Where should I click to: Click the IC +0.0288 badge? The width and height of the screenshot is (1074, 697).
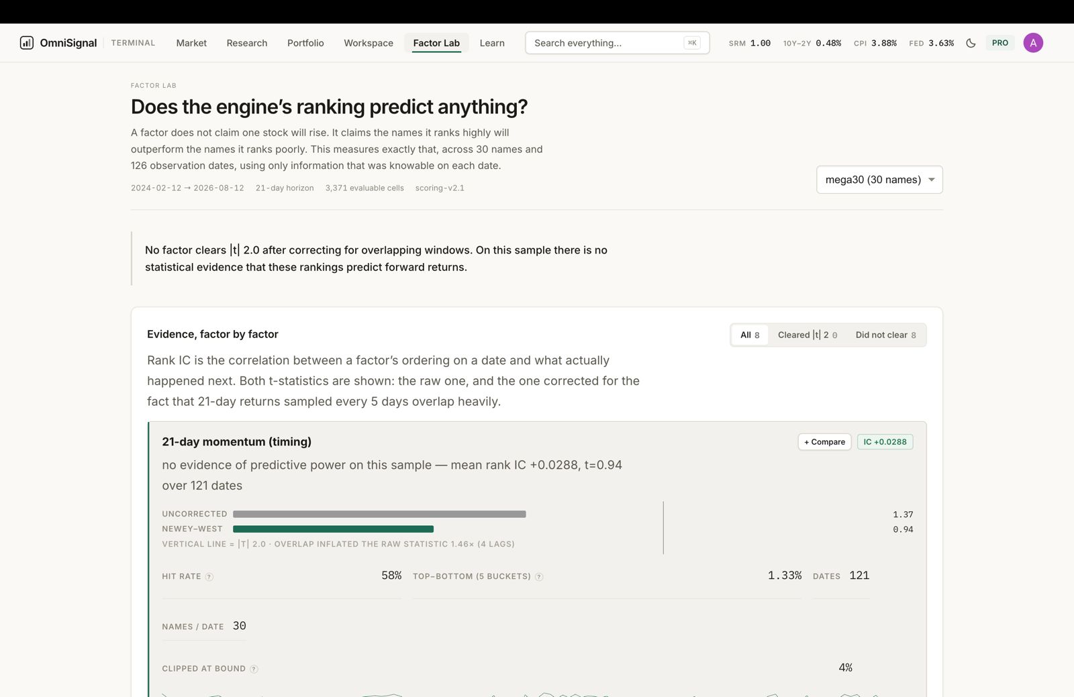[885, 442]
